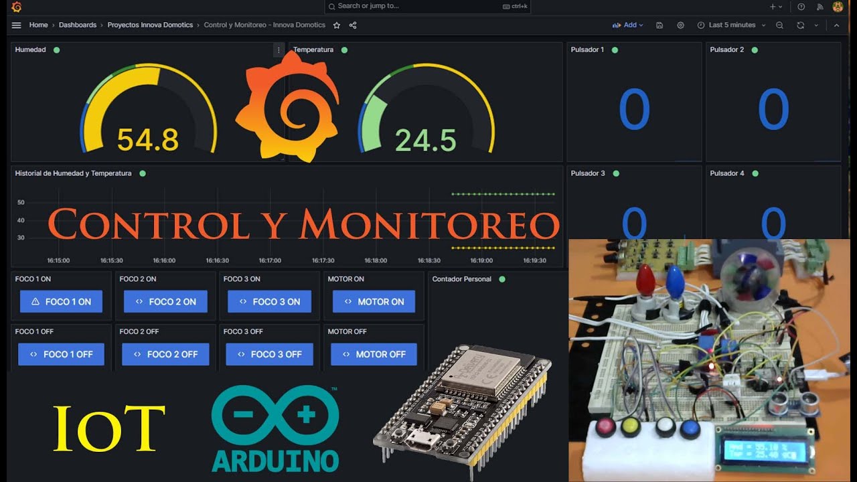Mark dashboard as favorite with star icon
The height and width of the screenshot is (482, 857).
coord(337,25)
